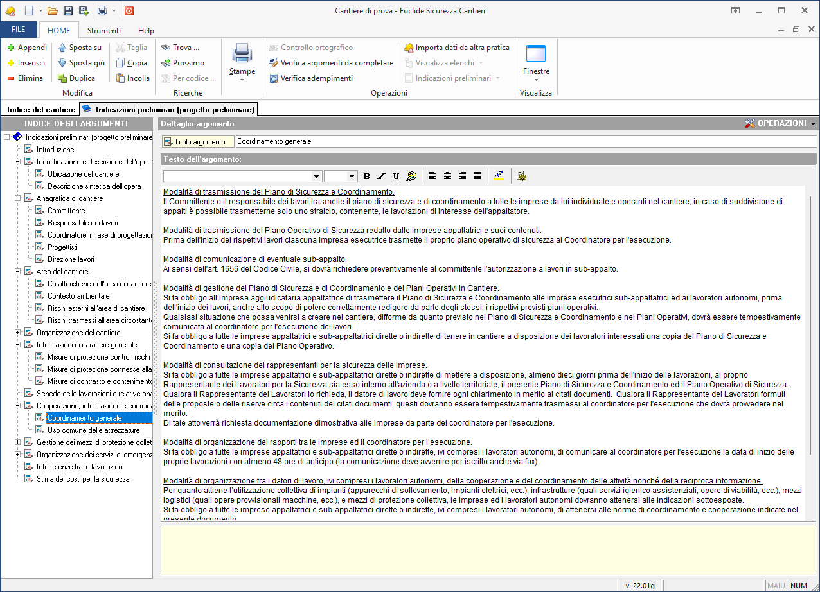Click the yellow highlight color tool
Screen dimensions: 820x592
coord(499,176)
